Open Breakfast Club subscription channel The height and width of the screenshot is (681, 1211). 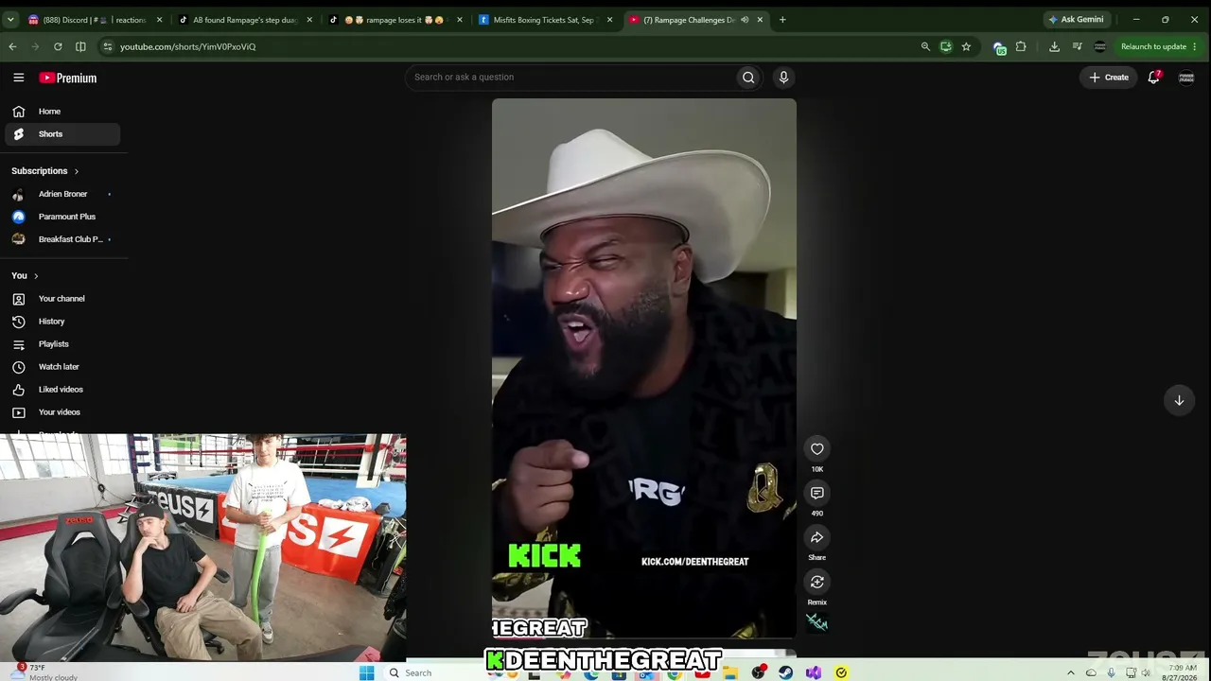point(62,239)
